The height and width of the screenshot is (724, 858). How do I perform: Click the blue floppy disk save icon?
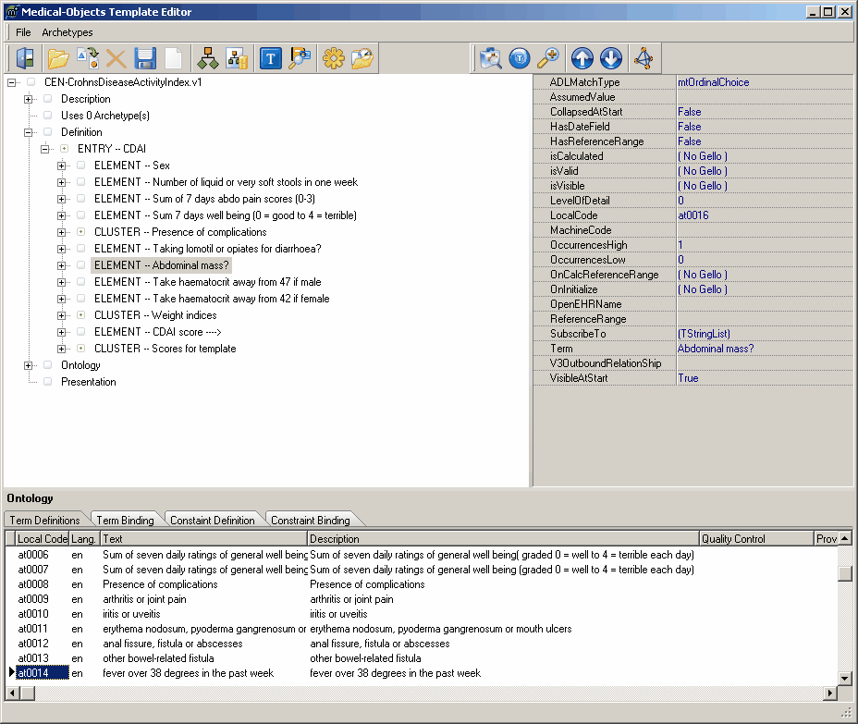click(x=145, y=58)
